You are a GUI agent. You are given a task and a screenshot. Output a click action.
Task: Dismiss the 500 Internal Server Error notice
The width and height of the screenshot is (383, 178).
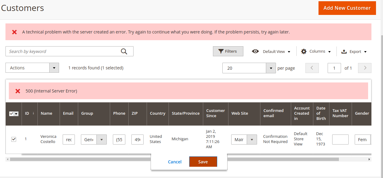point(18,91)
